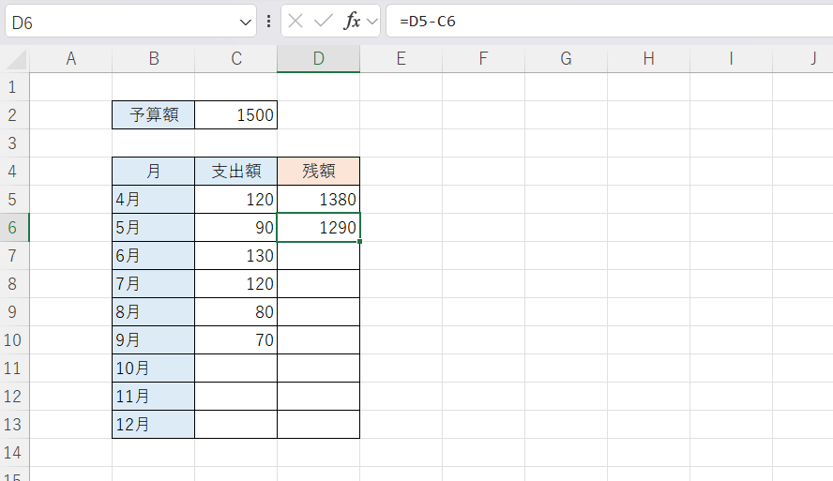Select row 3 header

14,143
